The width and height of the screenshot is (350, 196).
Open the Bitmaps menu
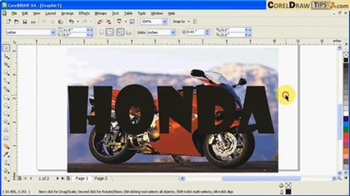tap(101, 13)
